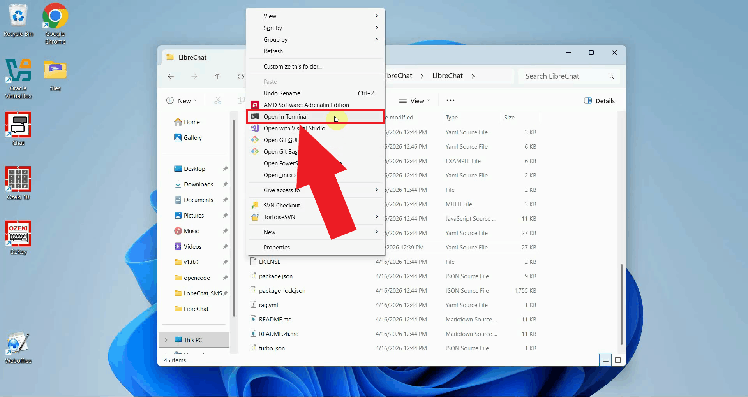Sort files by the Size column header
This screenshot has width=748, height=397.
(520, 118)
